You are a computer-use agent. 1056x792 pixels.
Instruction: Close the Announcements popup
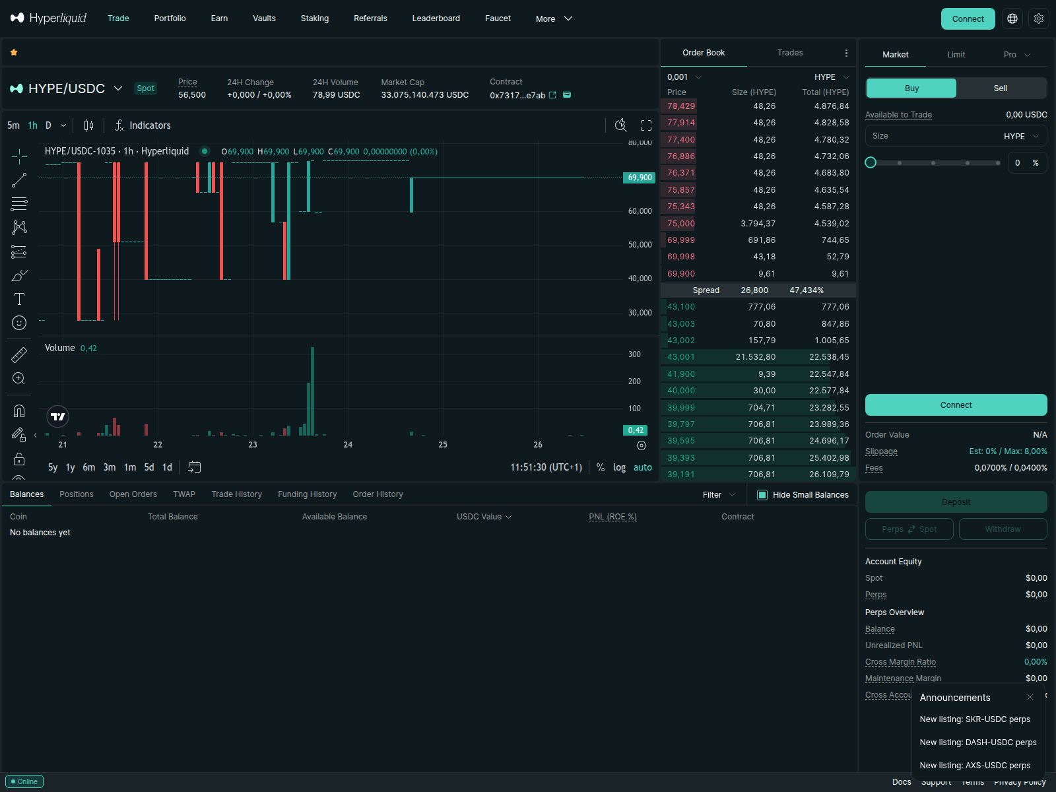pyautogui.click(x=1030, y=697)
